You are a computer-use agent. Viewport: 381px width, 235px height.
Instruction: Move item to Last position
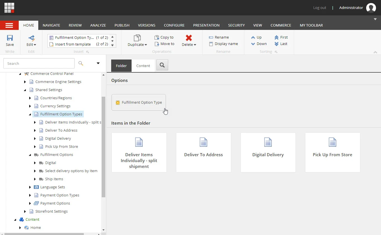[281, 44]
